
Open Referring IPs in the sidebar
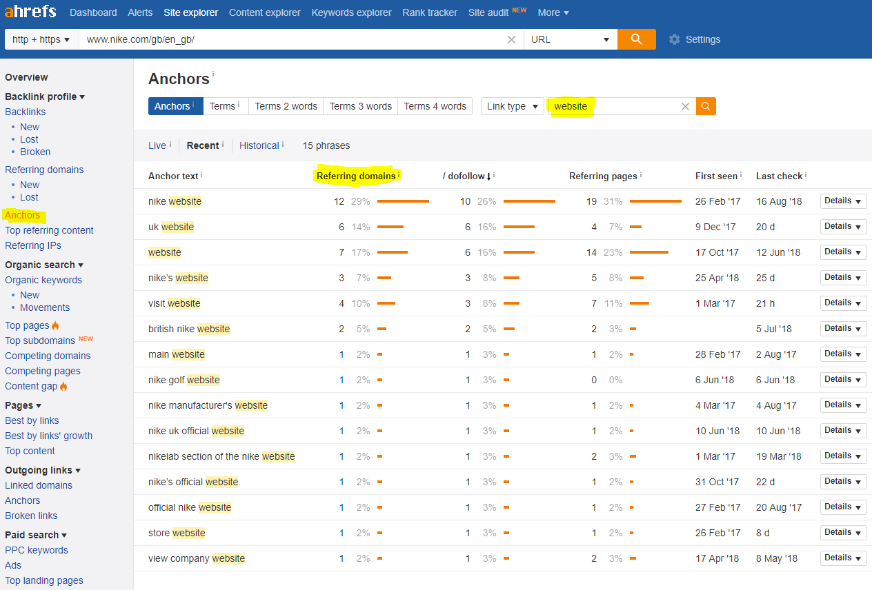click(x=32, y=245)
